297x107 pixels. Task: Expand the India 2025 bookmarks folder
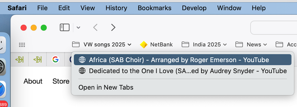204,45
